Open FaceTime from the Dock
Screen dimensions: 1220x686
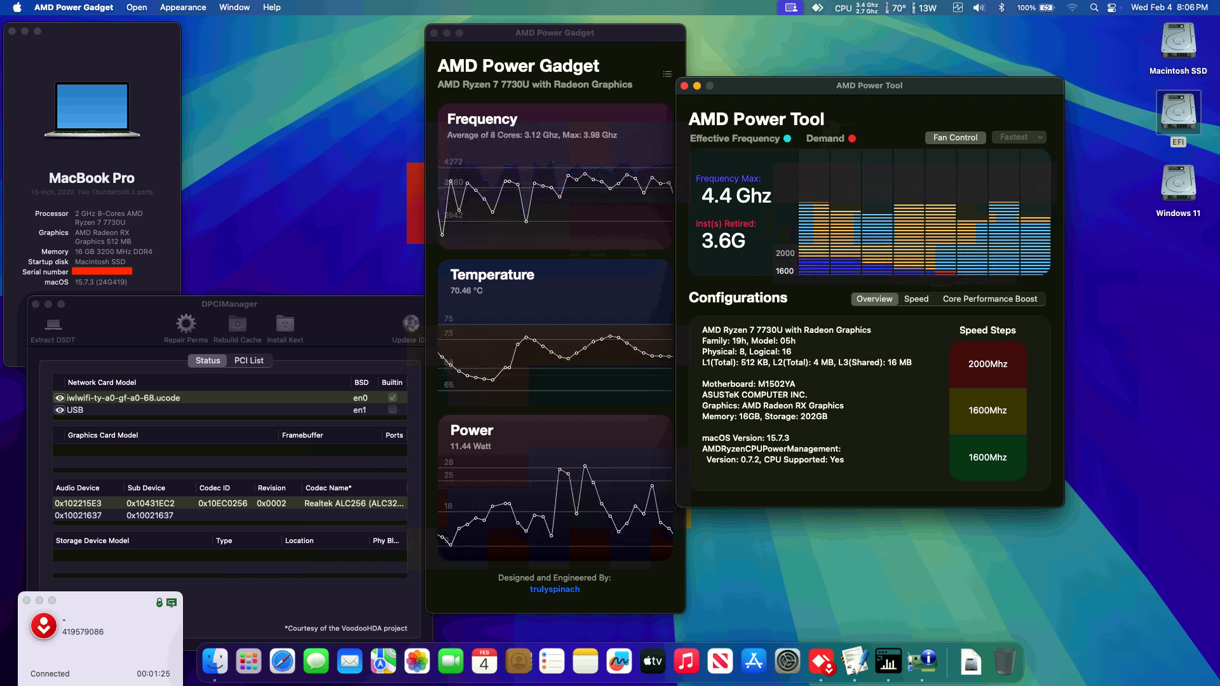[451, 662]
